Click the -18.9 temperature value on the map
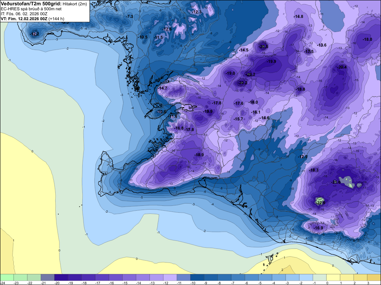 (199, 155)
